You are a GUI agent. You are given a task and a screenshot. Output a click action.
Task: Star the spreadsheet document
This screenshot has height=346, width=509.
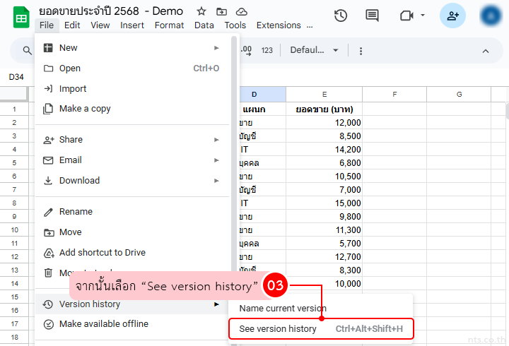(x=201, y=11)
